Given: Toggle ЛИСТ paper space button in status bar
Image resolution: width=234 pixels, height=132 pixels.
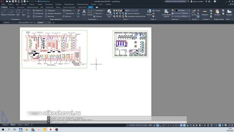Looking at the screenshot, I should point(150,125).
